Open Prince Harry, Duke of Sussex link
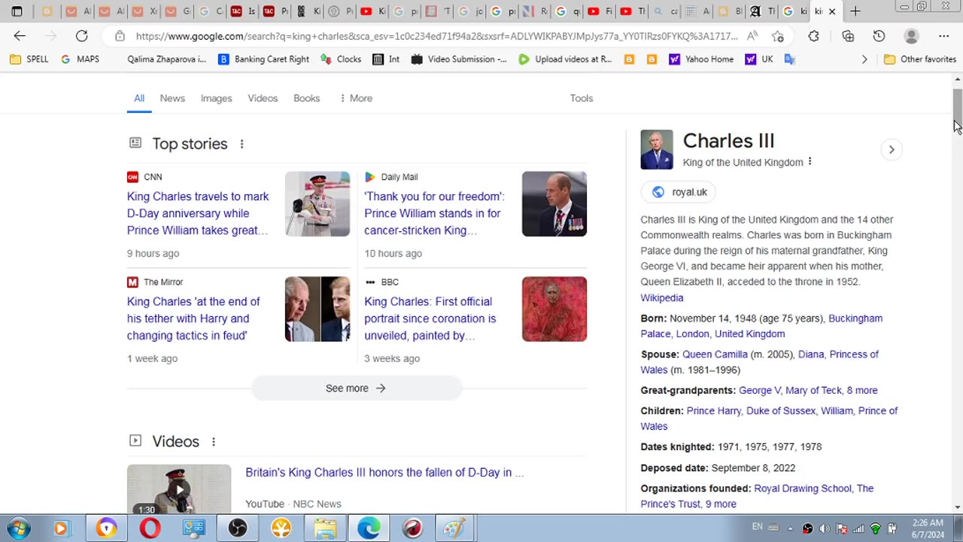The height and width of the screenshot is (542, 963). click(751, 411)
